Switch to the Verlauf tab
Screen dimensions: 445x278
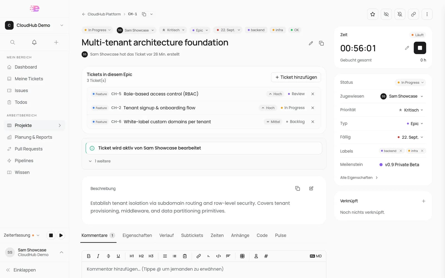tap(166, 235)
